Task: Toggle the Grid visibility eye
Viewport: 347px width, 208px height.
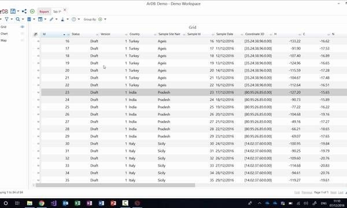Action: pyautogui.click(x=23, y=27)
